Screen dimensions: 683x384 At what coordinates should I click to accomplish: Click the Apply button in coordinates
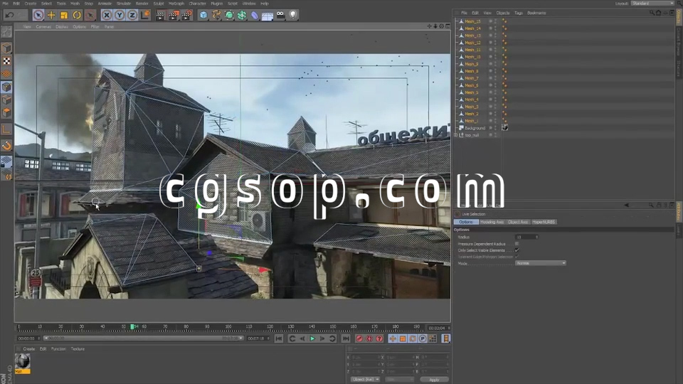(434, 380)
